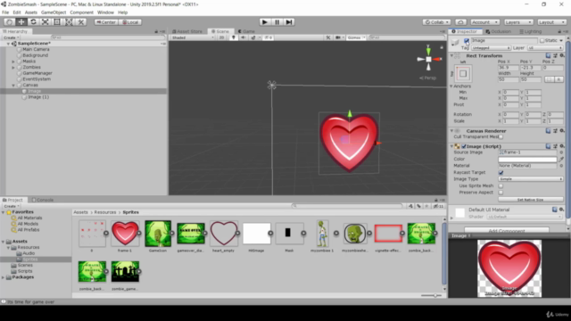Open cloud services icon
This screenshot has width=571, height=321.
tap(460, 22)
